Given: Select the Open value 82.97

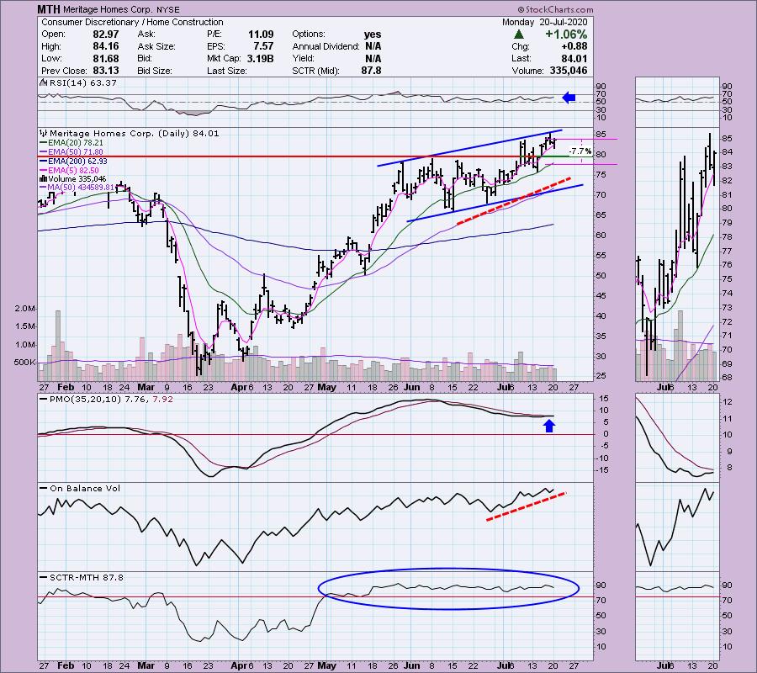Looking at the screenshot, I should click(106, 34).
